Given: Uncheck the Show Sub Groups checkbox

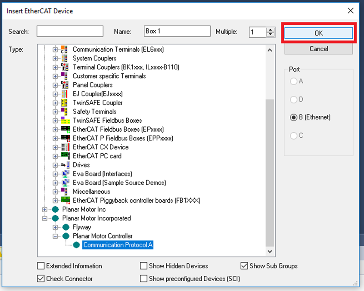Looking at the screenshot, I should click(244, 266).
